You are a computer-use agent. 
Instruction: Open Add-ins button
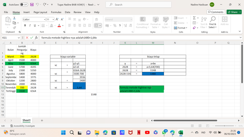click(x=225, y=21)
